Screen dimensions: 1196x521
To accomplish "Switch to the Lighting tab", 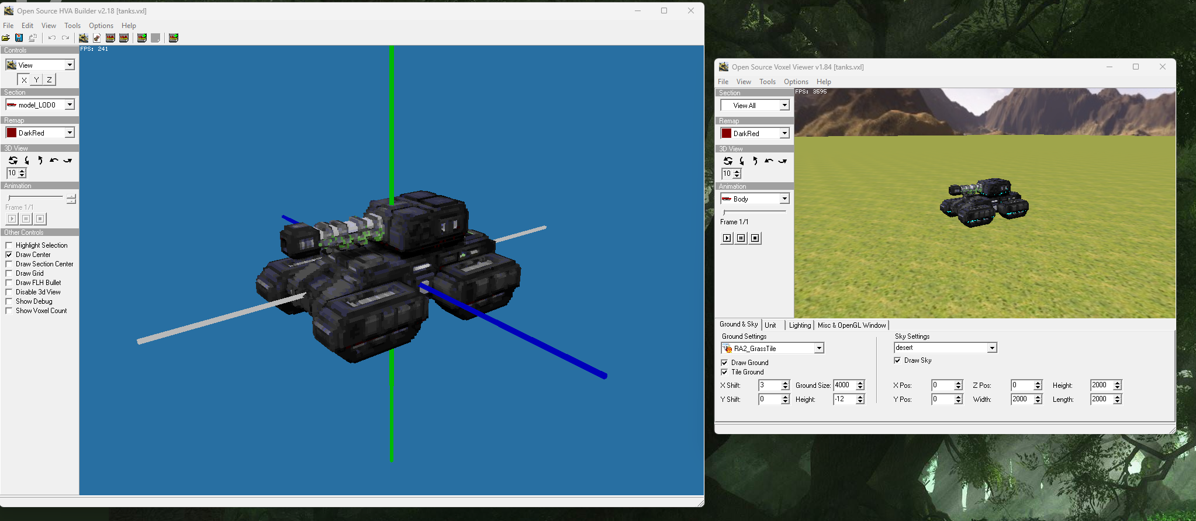I will [800, 325].
